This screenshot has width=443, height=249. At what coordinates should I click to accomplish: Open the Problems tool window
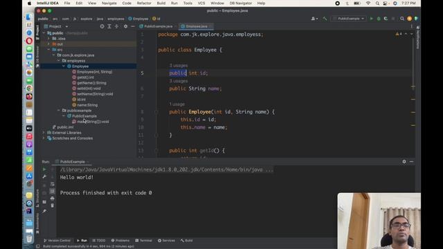pyautogui.click(x=120, y=241)
